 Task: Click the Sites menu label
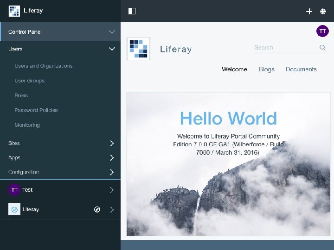coord(14,143)
